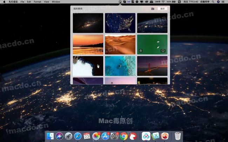Screen dimensions: 228x142
Task: Open the orange wallpaper app in Dock
Action: click(165, 136)
